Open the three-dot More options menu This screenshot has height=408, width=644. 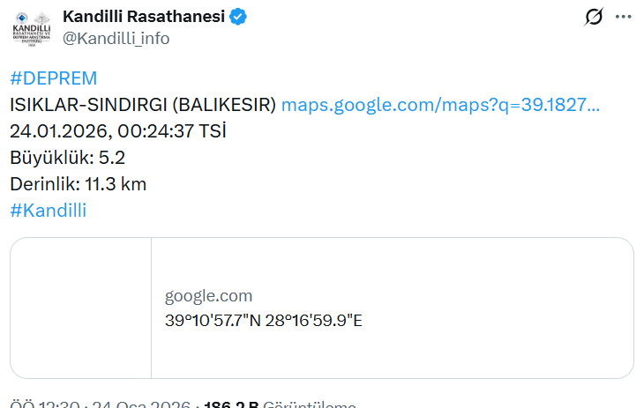624,17
